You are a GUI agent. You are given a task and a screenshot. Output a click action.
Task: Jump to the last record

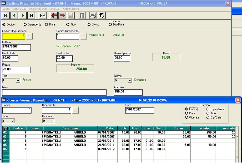click(31, 16)
